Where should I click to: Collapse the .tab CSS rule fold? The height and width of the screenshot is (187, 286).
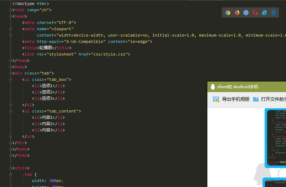pyautogui.click(x=11, y=175)
